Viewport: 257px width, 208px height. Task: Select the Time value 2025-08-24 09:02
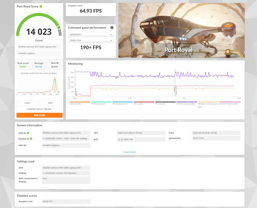click(x=216, y=133)
